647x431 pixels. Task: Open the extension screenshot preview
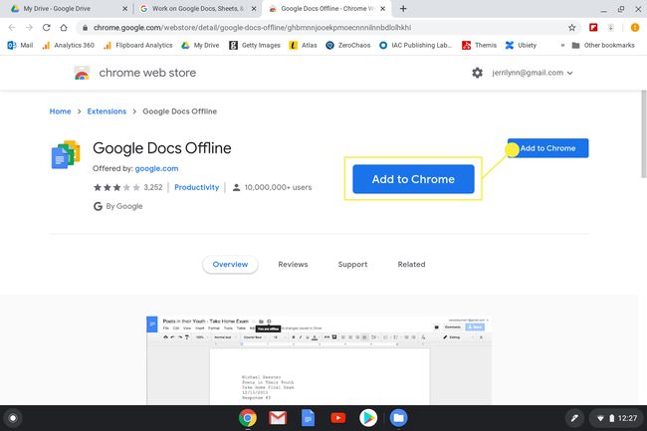tap(319, 360)
